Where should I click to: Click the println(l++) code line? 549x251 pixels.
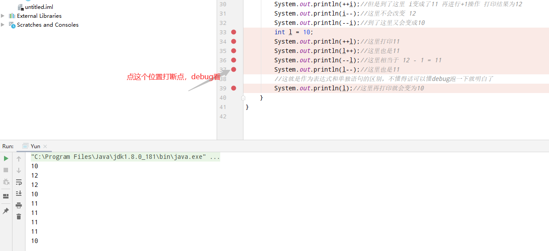tap(317, 51)
